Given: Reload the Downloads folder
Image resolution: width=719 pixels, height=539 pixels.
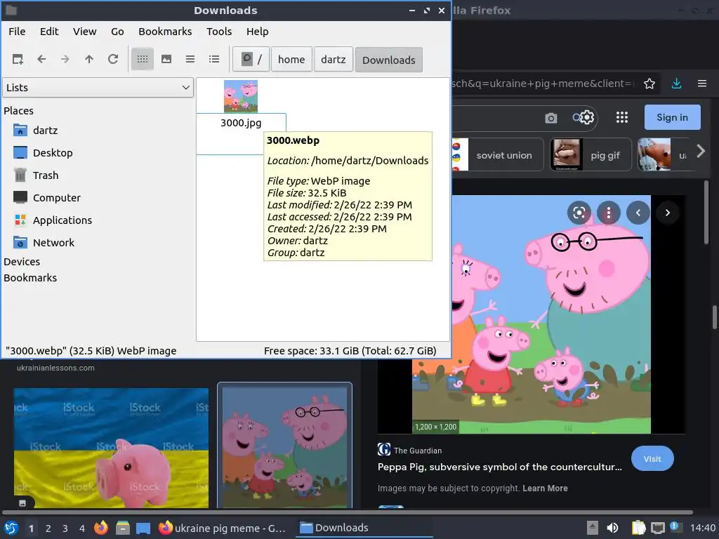Looking at the screenshot, I should click(x=113, y=59).
